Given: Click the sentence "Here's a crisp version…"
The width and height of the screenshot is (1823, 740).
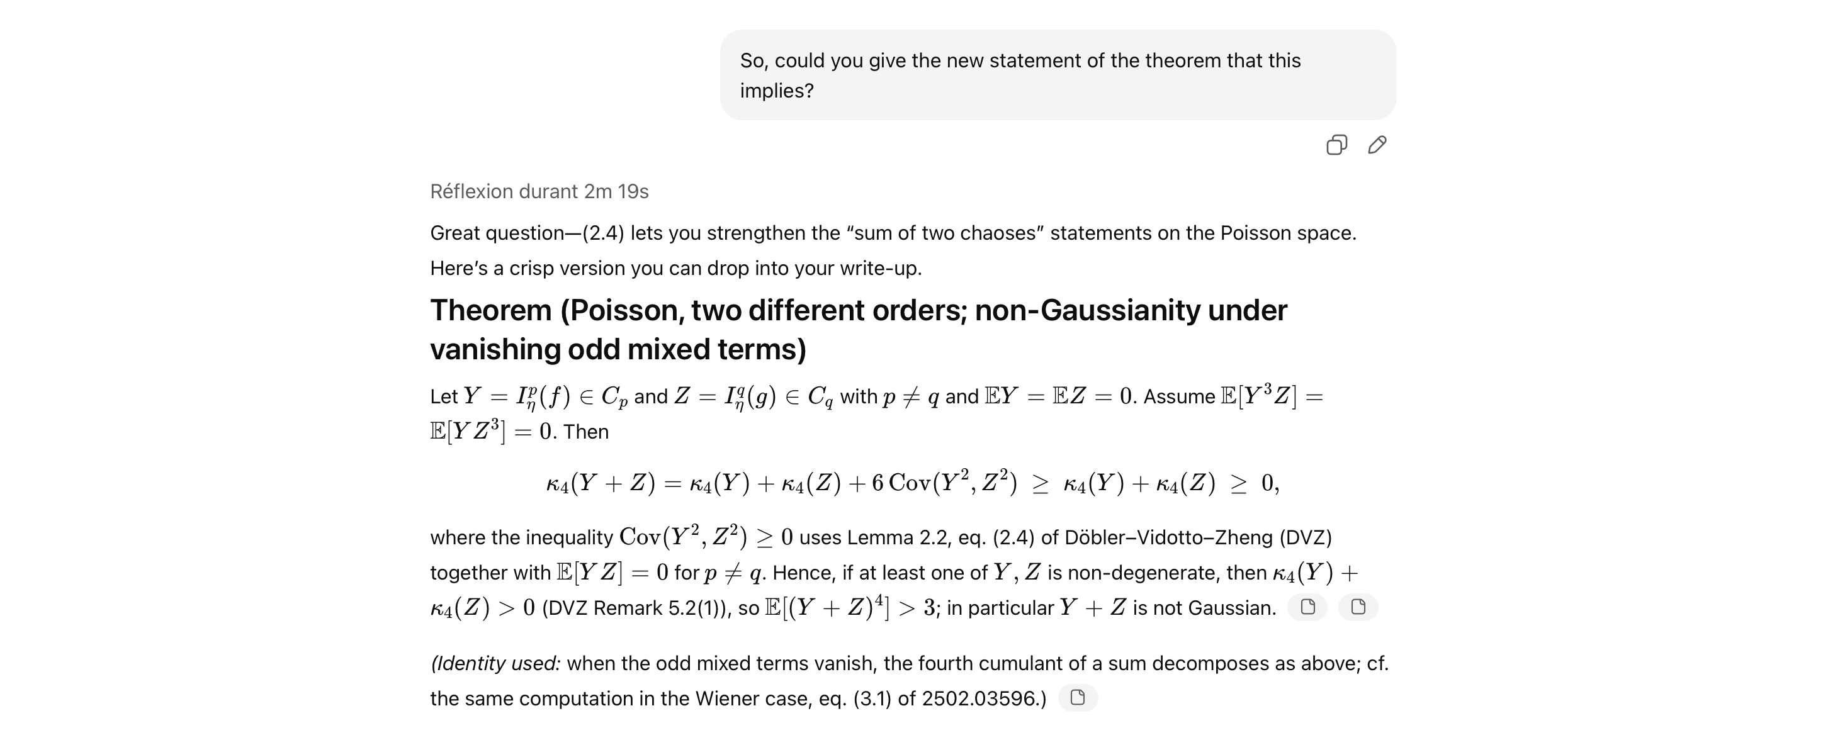Looking at the screenshot, I should point(675,269).
